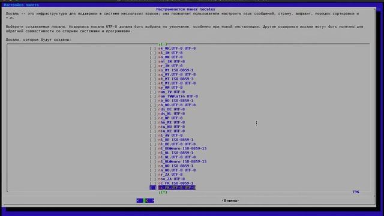Click the 73% scroll position indicator
384x216 pixels.
[x=356, y=192]
